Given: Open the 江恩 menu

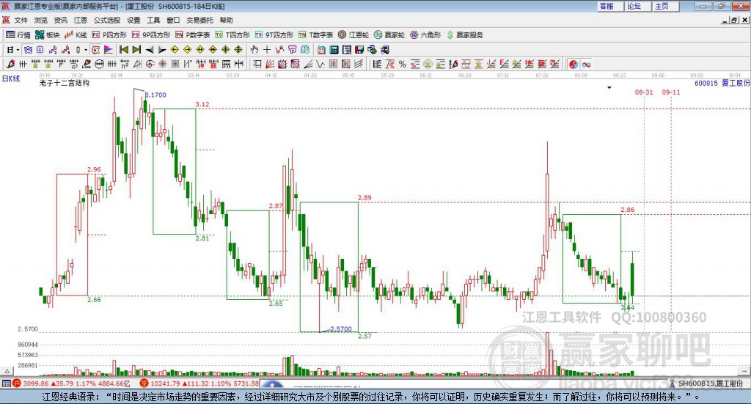Looking at the screenshot, I should click(x=81, y=20).
